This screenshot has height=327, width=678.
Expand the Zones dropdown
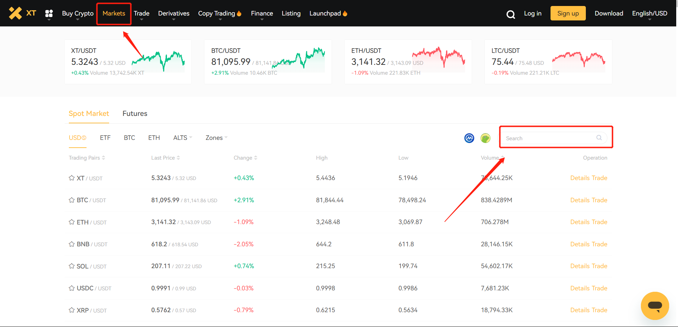(x=216, y=138)
